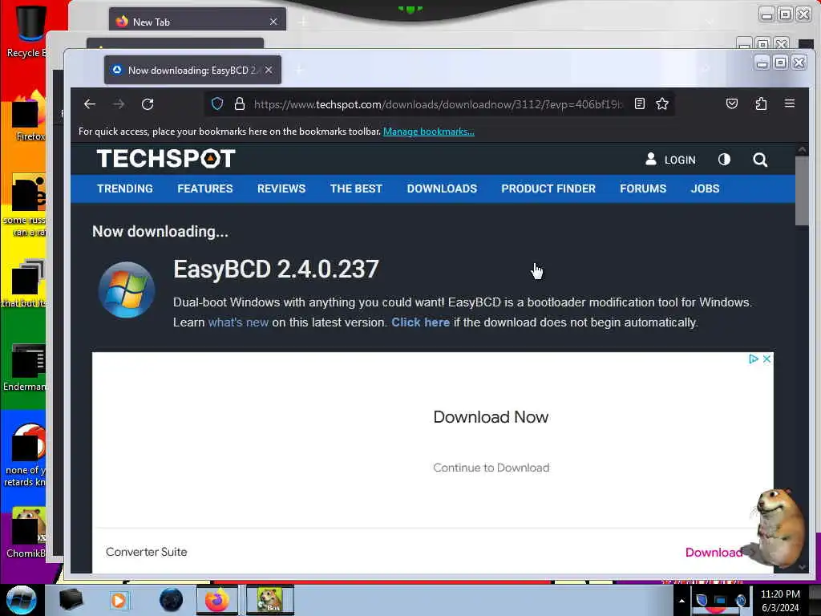Open the FORUMS nav item
This screenshot has height=616, width=821.
pyautogui.click(x=643, y=188)
